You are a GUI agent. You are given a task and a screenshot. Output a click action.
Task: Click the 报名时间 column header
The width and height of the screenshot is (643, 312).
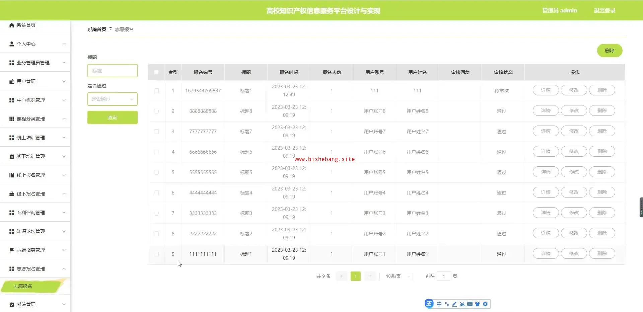pos(289,72)
